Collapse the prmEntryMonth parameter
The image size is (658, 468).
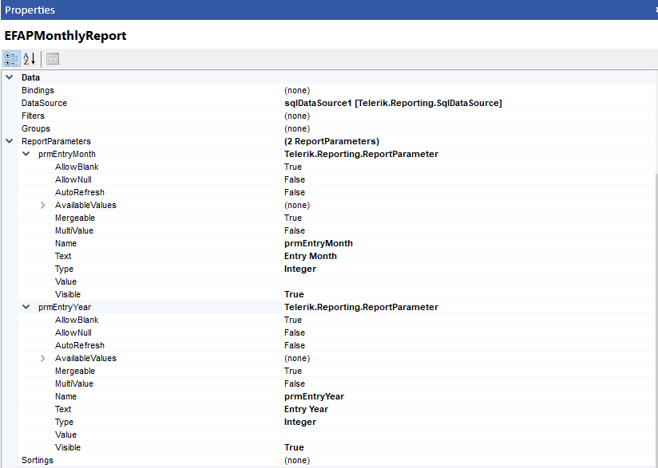coord(26,154)
